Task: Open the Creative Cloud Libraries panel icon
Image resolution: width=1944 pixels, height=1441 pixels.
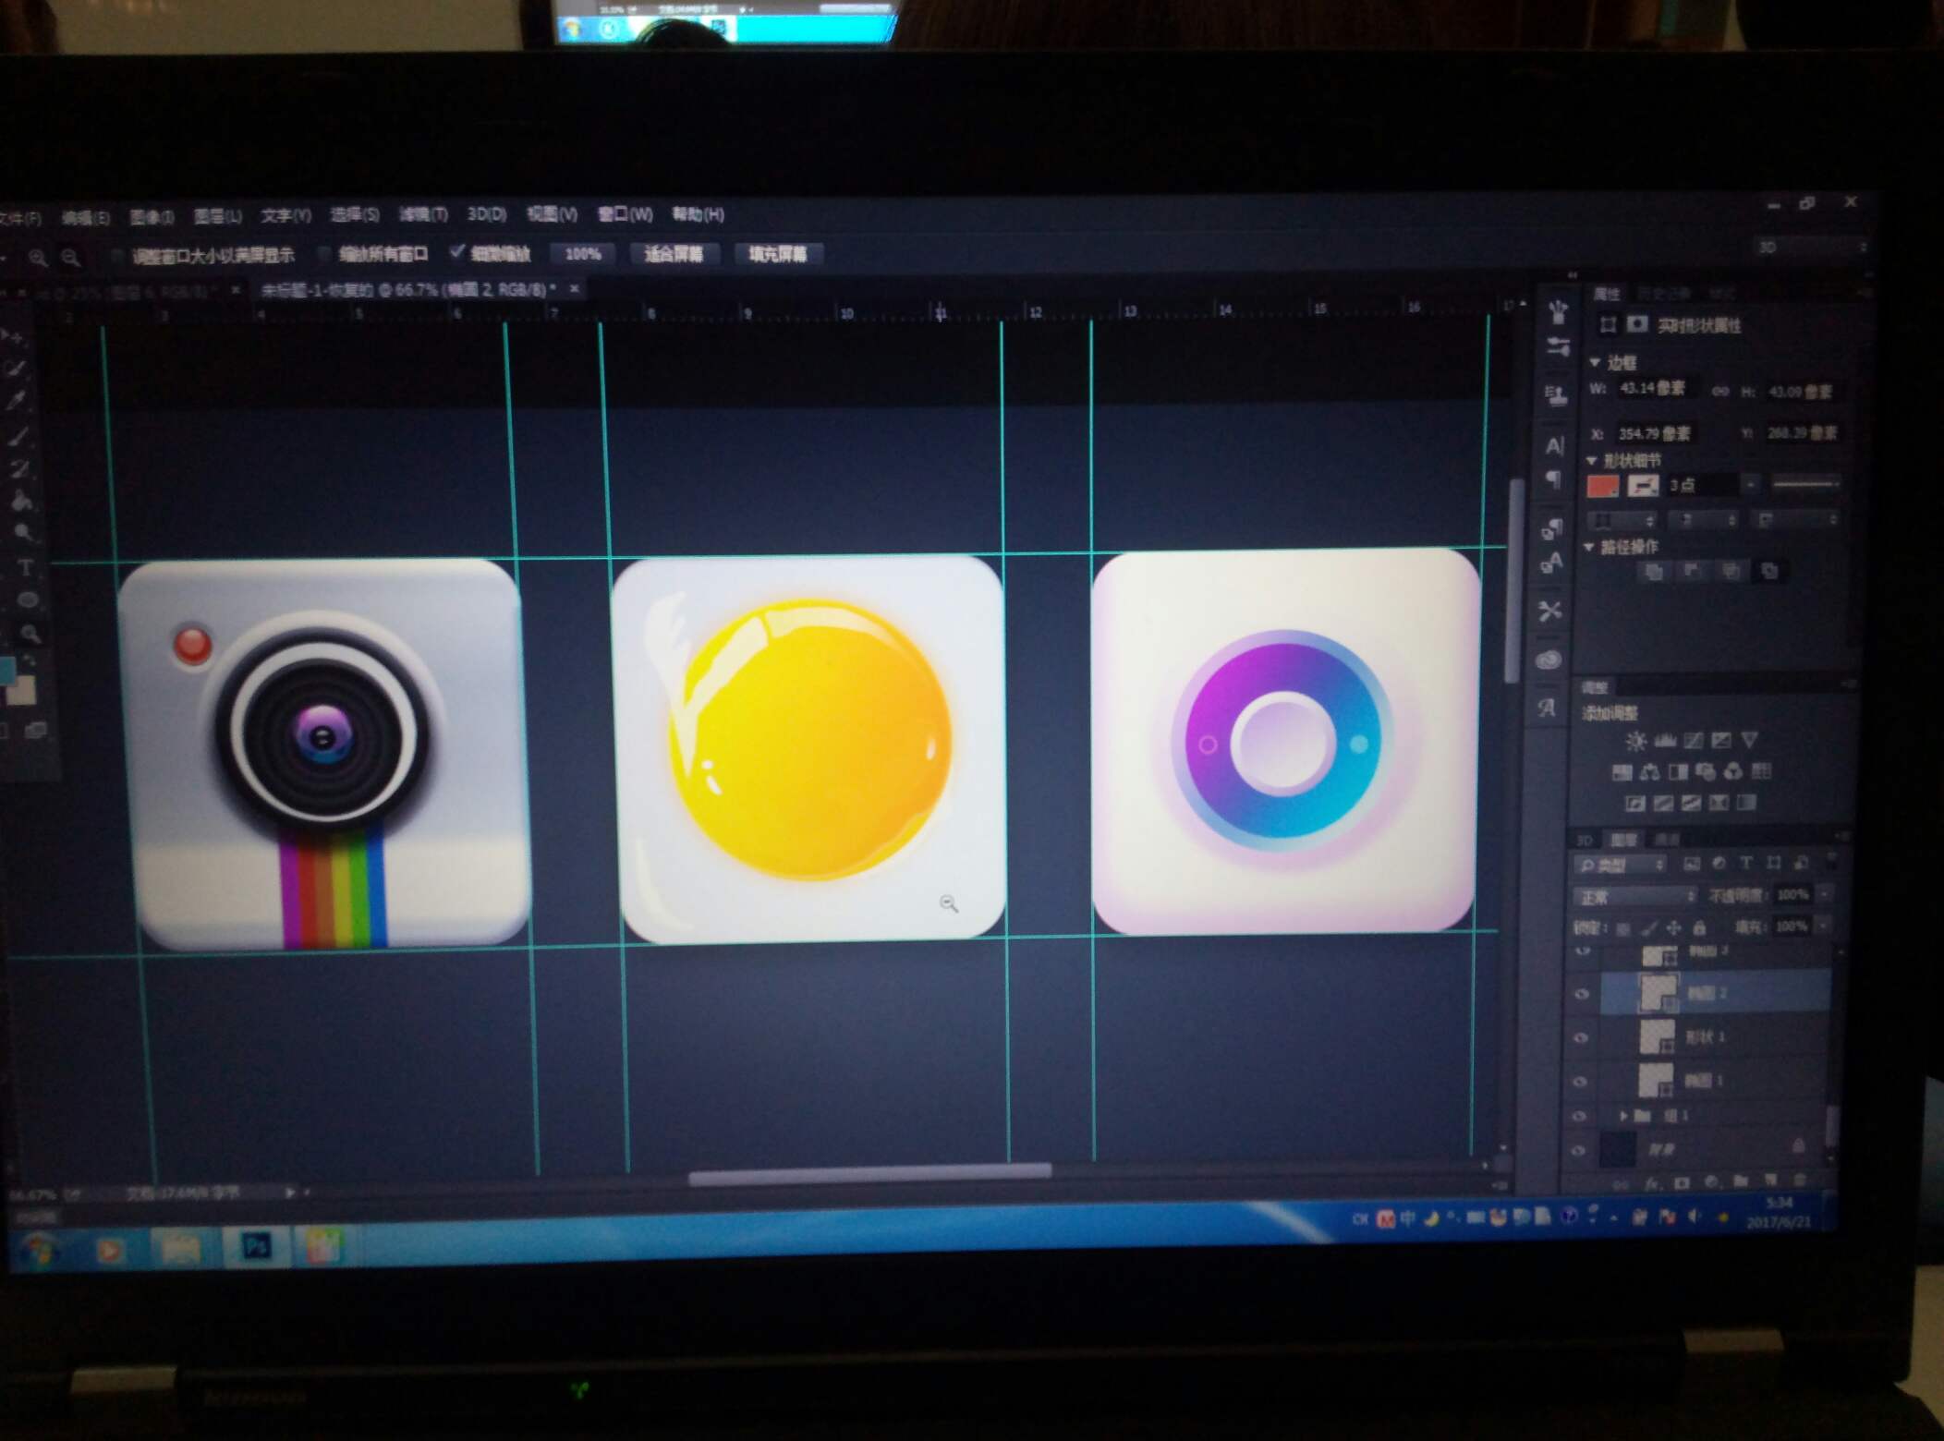Action: [1549, 660]
